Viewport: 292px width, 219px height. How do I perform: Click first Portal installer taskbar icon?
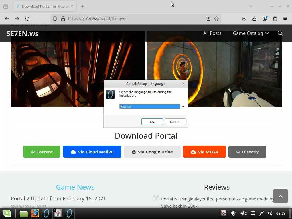[46, 213]
